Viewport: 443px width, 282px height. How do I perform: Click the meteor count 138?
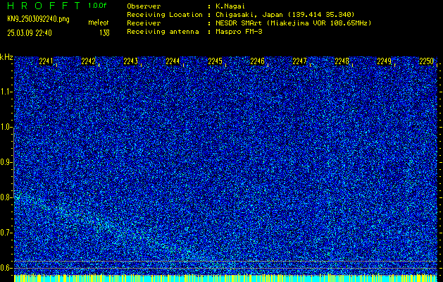click(x=104, y=33)
